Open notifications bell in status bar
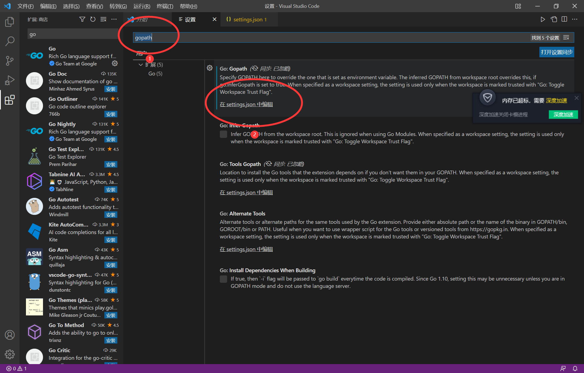Screen dimensions: 584x373 575,368
